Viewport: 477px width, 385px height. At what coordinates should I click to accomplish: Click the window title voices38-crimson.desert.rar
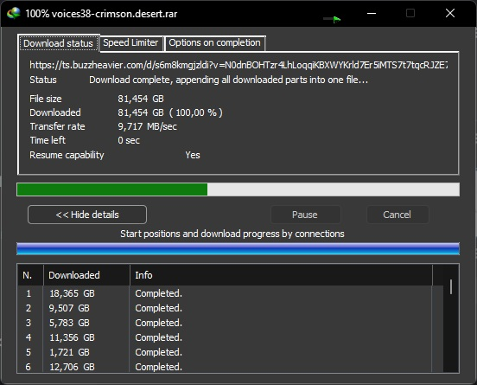tap(114, 14)
